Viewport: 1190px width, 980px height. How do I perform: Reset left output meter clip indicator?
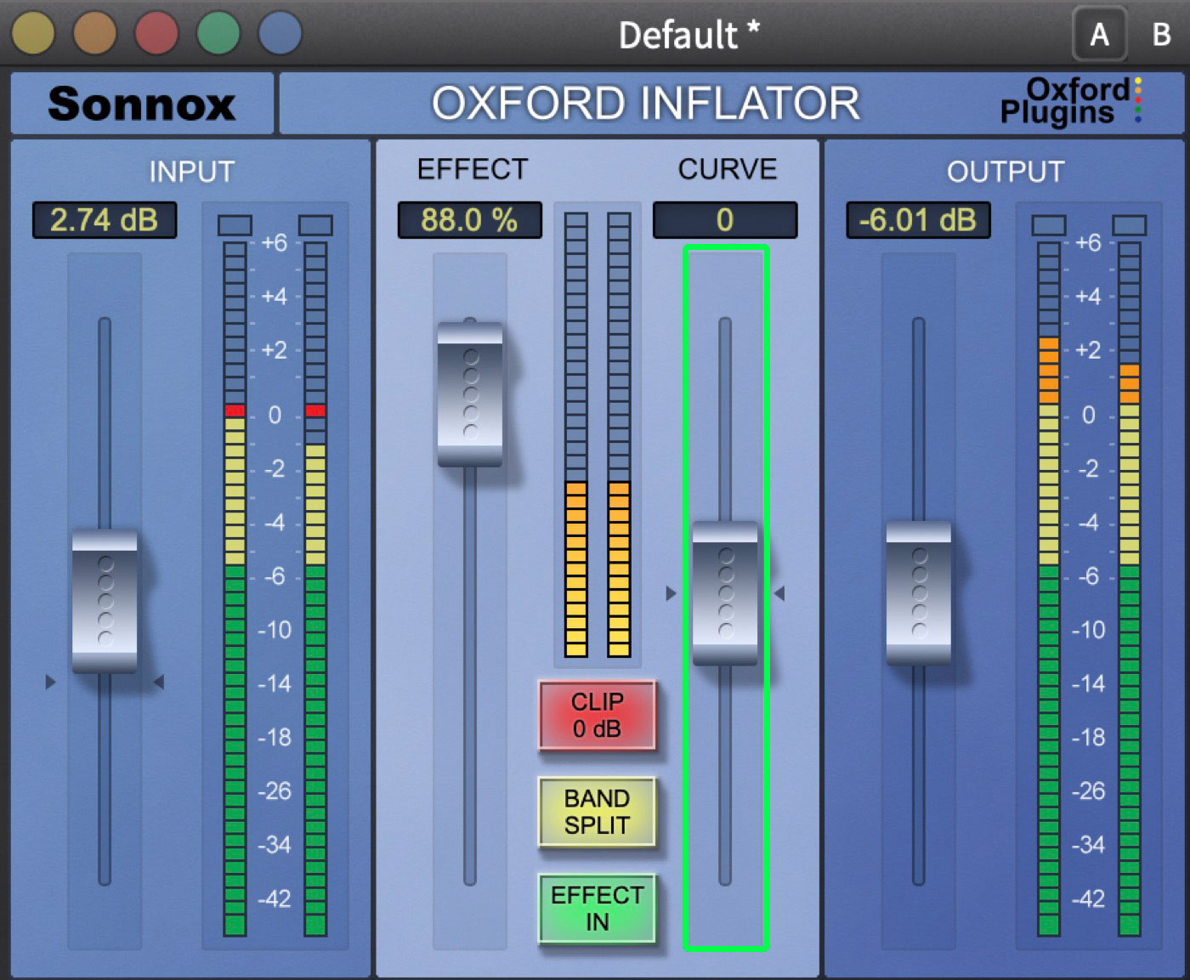1049,225
